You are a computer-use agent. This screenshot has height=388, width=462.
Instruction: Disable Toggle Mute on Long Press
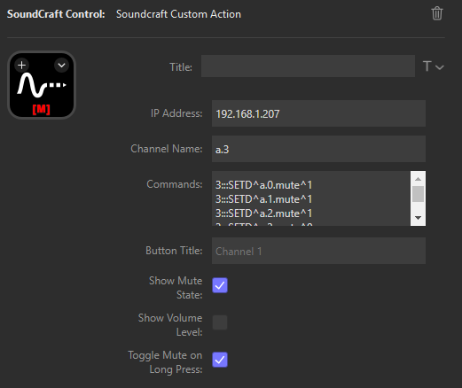[220, 360]
